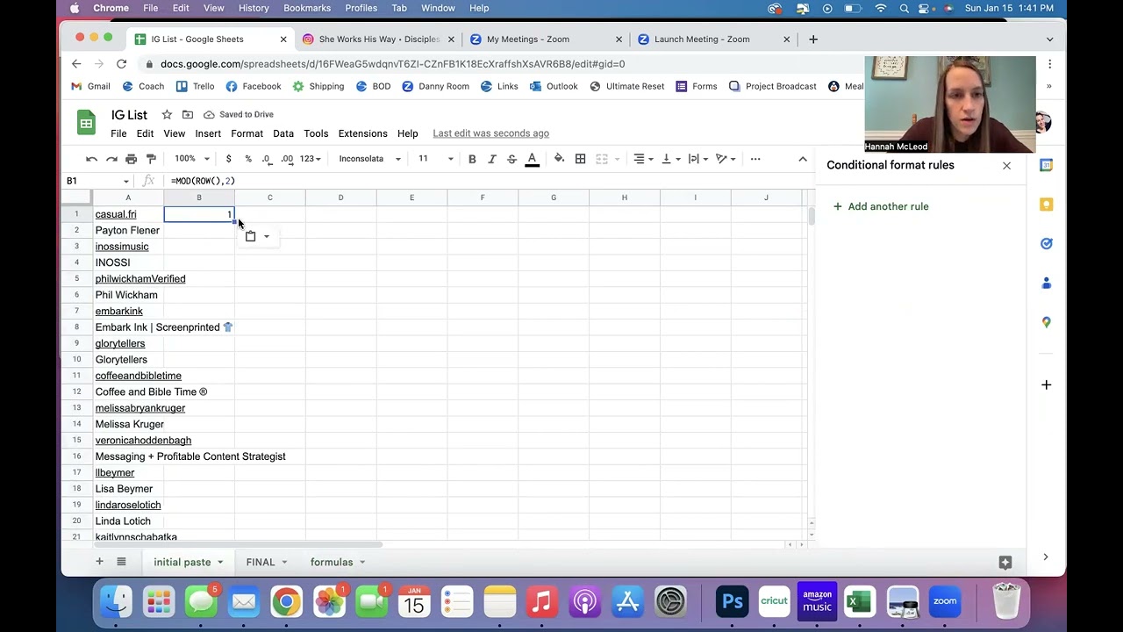Open Google Maps in the side panel
The image size is (1123, 632).
click(1046, 322)
